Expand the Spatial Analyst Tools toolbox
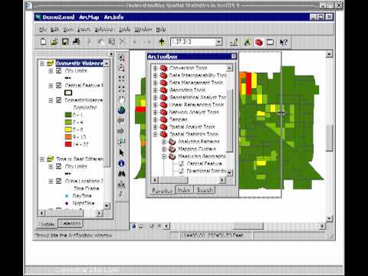Screen dimensions: 368x276 click(x=155, y=127)
